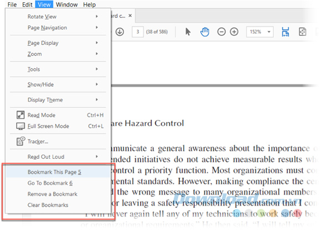Open the Edit menu
Screen dimensions: 321x230
(27, 4)
